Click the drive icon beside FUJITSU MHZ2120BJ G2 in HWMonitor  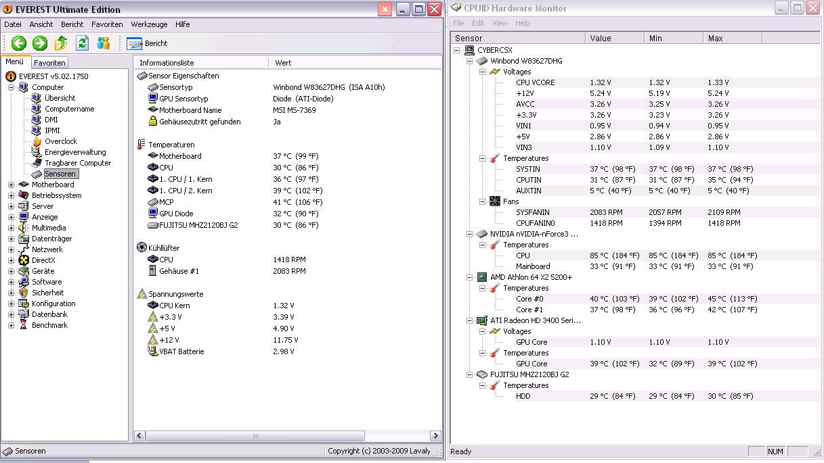point(482,374)
